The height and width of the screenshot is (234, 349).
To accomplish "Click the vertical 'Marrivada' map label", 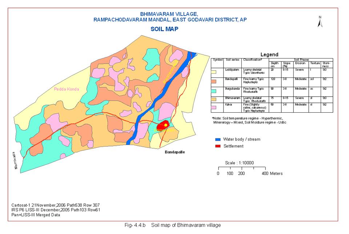I will coord(15,161).
